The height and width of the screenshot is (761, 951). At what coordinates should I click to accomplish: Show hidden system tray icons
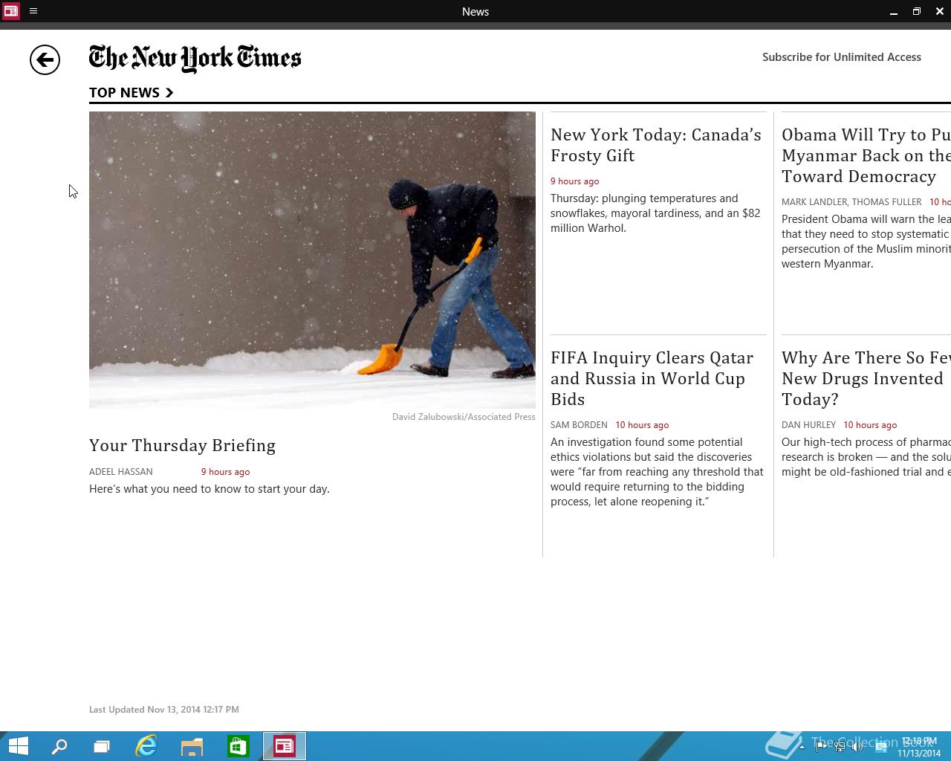[802, 747]
